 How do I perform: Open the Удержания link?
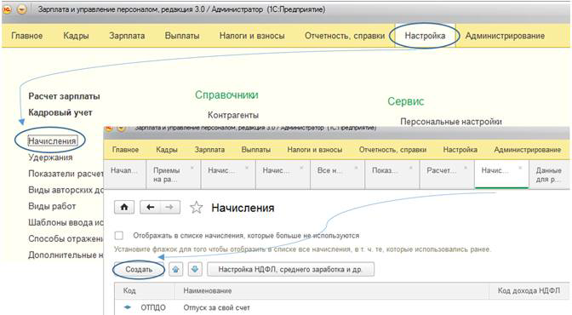point(50,157)
